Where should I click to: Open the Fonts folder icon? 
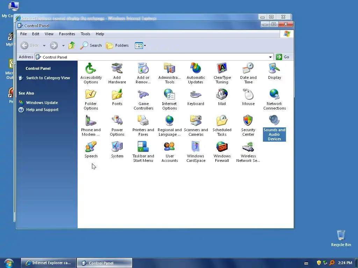(x=117, y=97)
